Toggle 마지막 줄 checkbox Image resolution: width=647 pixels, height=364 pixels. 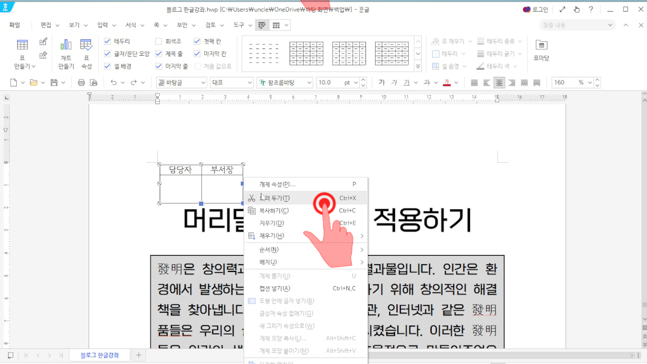(x=159, y=66)
